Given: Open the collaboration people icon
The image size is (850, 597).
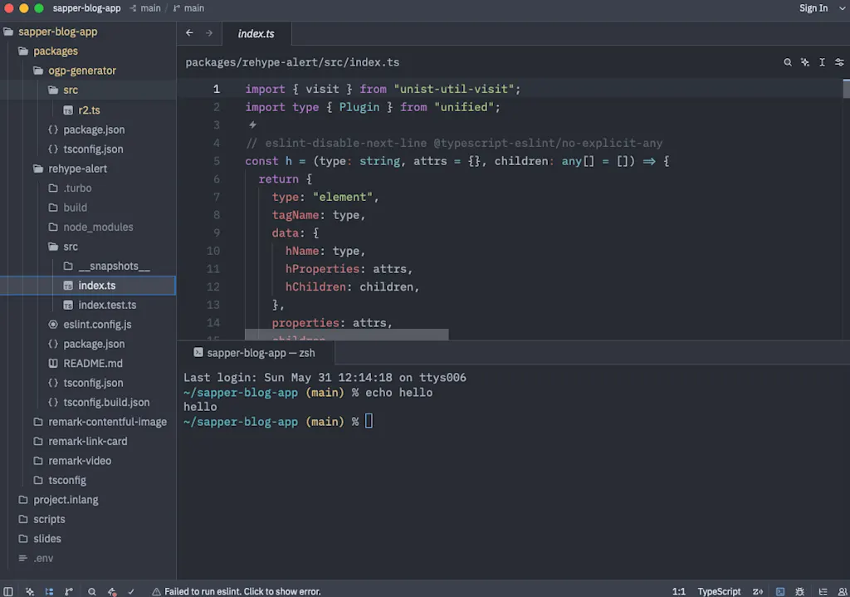Looking at the screenshot, I should [843, 591].
